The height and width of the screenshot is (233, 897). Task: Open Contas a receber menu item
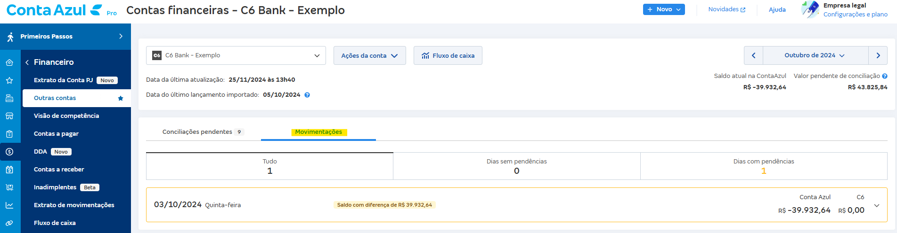(x=77, y=170)
